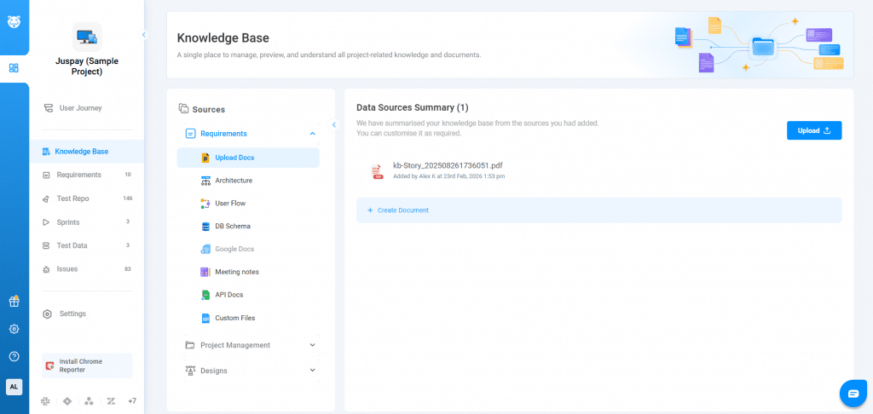This screenshot has height=414, width=873.
Task: Click Install Chrome Reporter
Action: 86,365
